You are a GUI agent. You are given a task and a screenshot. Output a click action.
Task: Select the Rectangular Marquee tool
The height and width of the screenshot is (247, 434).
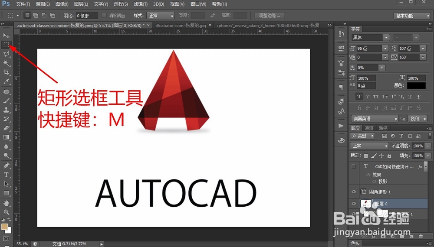(x=6, y=45)
